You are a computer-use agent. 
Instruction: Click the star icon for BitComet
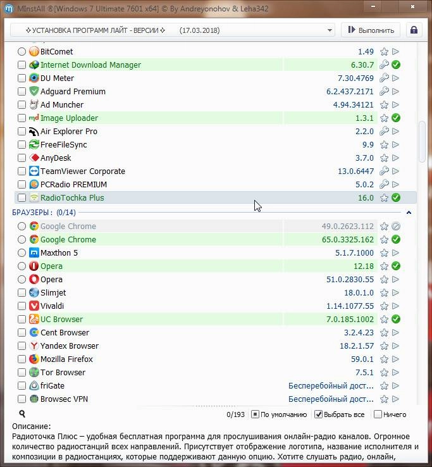pyautogui.click(x=384, y=51)
